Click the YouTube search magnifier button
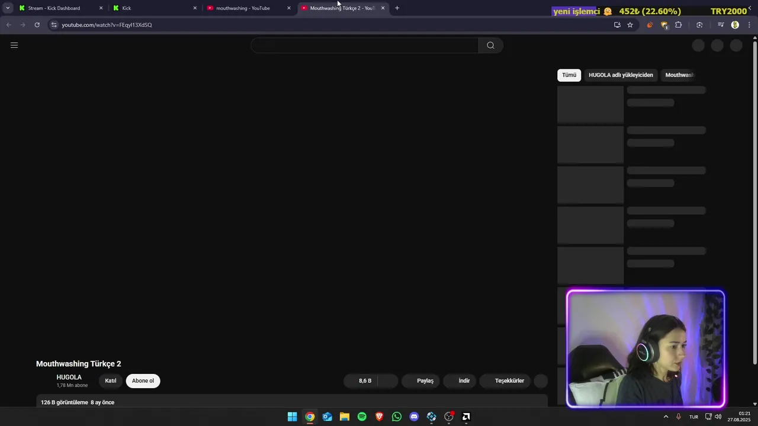 [490, 46]
